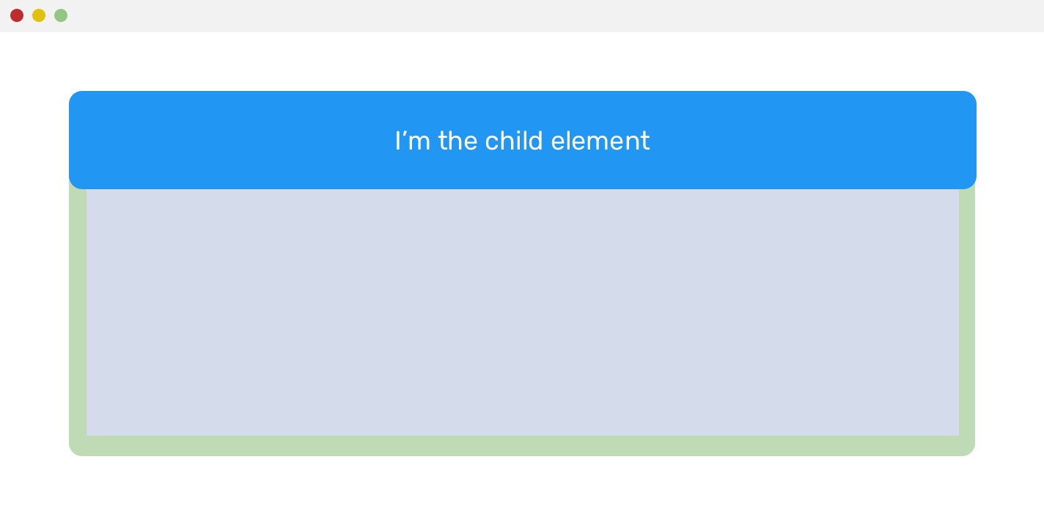Click the gray window title bar

pos(522,15)
